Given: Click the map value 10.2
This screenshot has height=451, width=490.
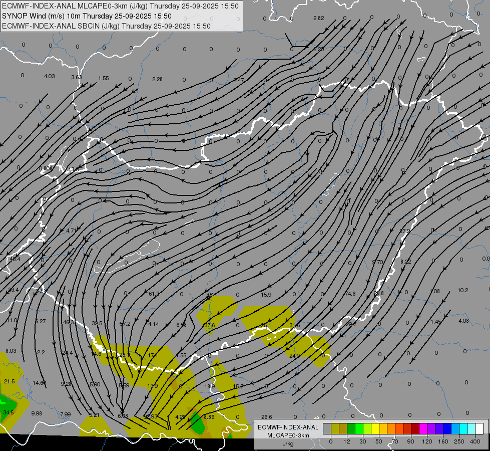Looking at the screenshot, I should 463,290.
